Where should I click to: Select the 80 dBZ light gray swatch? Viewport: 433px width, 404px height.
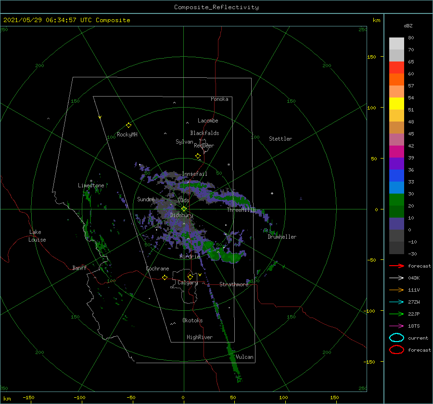[396, 44]
